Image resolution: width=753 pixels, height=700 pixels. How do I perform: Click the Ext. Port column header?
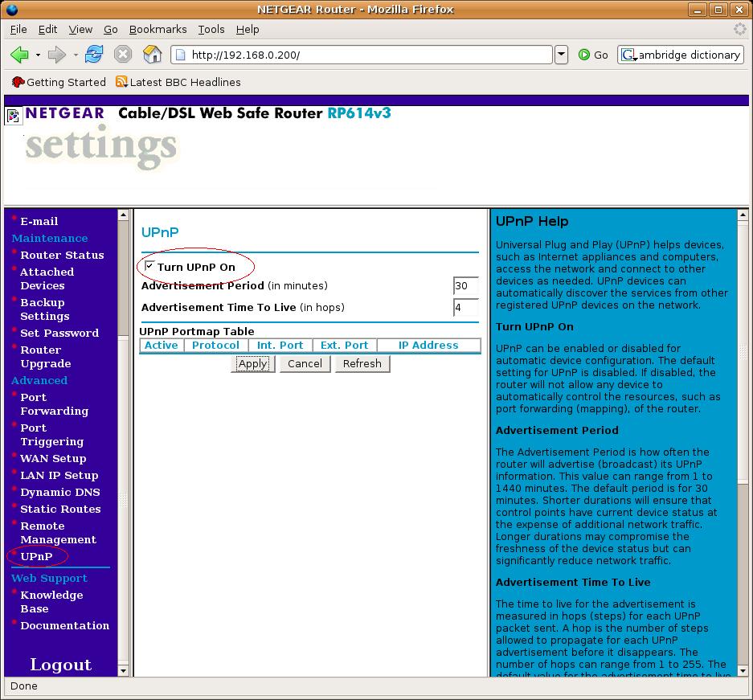344,346
